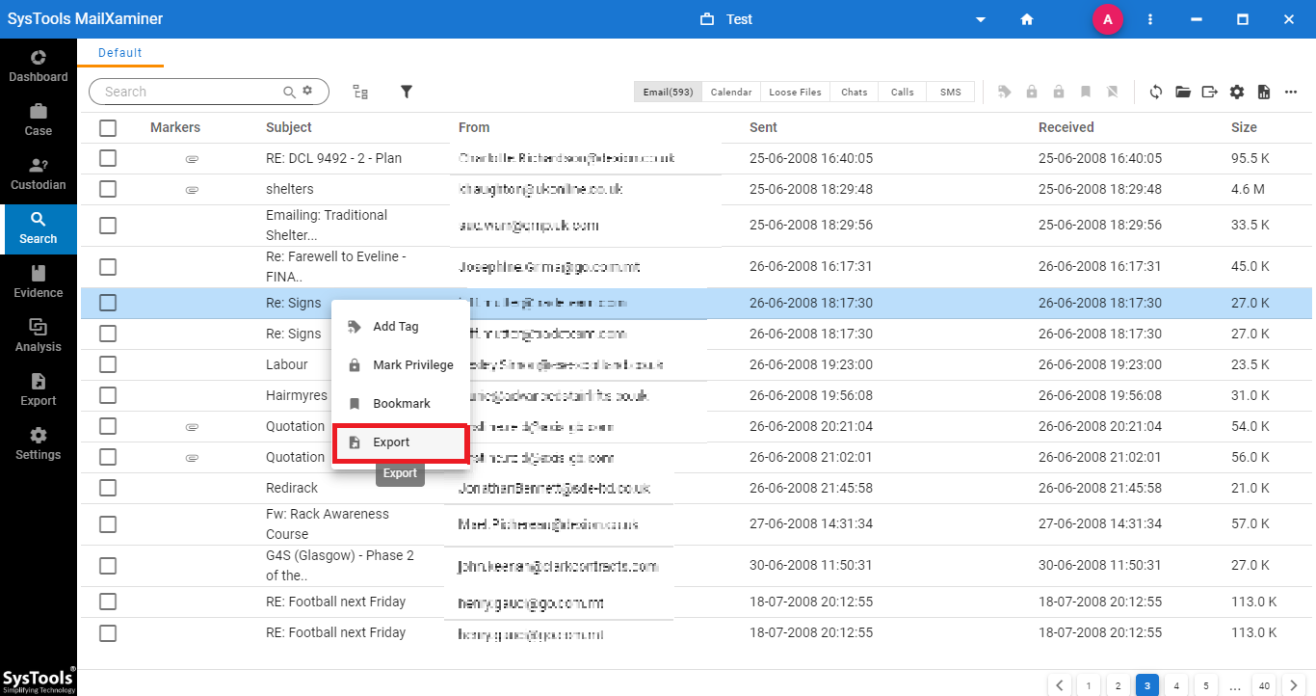Open the Export sidebar section

coord(39,389)
